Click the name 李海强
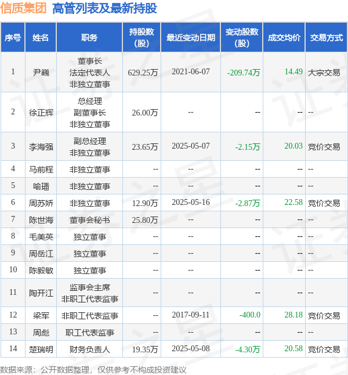Viewport: 348px width, 375px height. pyautogui.click(x=41, y=147)
